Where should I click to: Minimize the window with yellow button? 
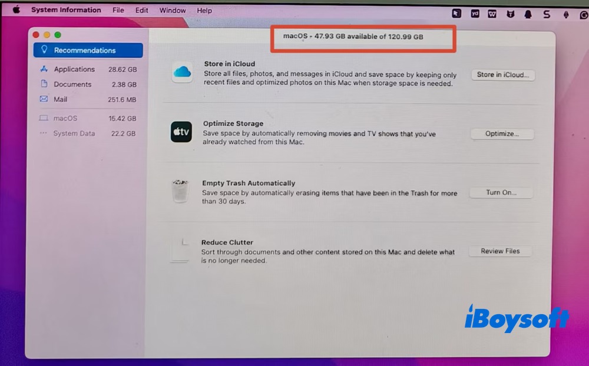tap(47, 35)
